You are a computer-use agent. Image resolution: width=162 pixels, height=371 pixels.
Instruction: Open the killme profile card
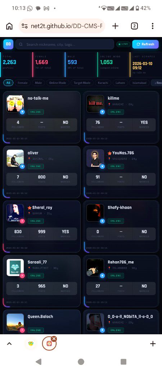(x=121, y=117)
